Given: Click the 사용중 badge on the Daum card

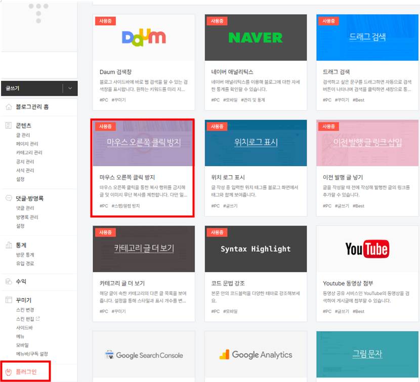Looking at the screenshot, I should click(106, 21).
